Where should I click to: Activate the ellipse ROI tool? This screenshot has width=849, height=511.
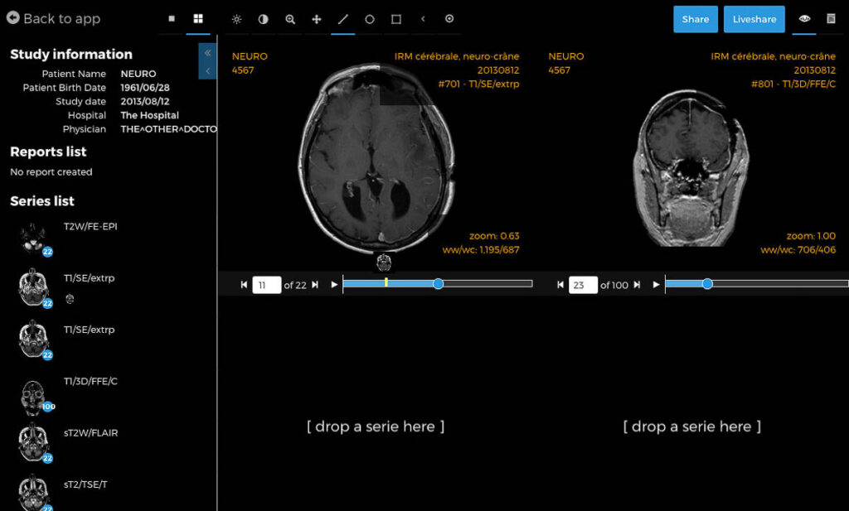point(369,18)
